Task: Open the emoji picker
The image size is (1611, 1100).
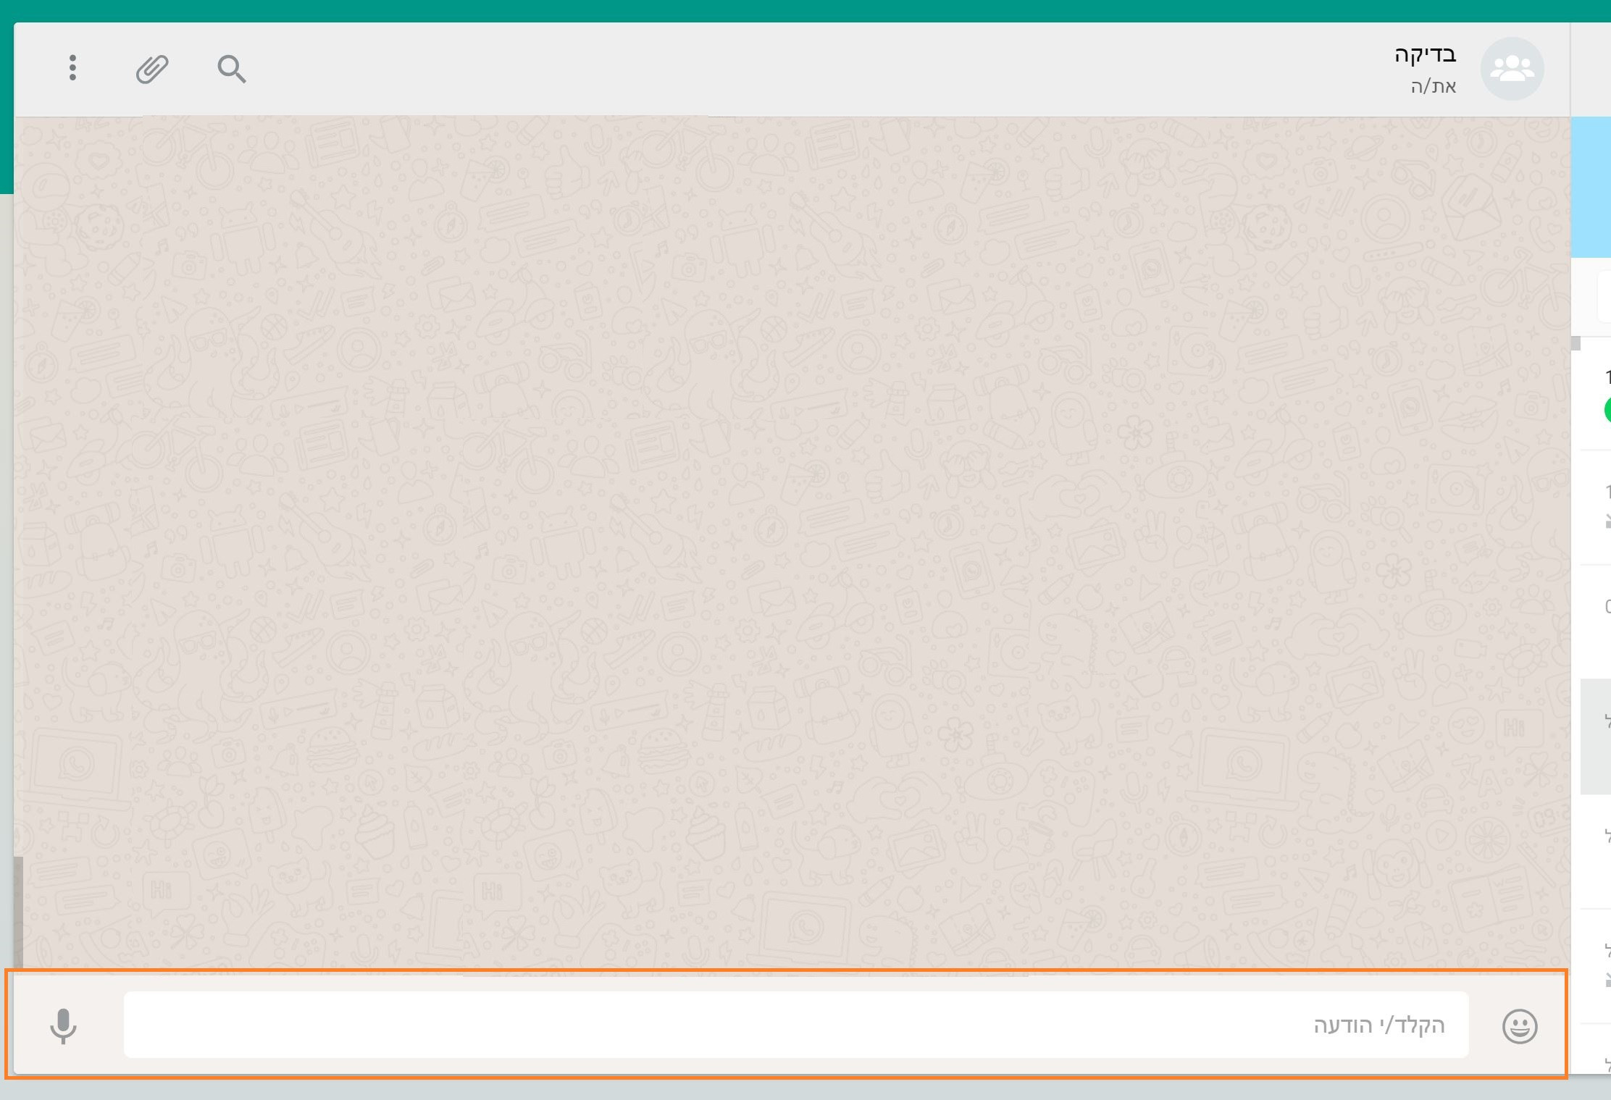Action: coord(1518,1025)
